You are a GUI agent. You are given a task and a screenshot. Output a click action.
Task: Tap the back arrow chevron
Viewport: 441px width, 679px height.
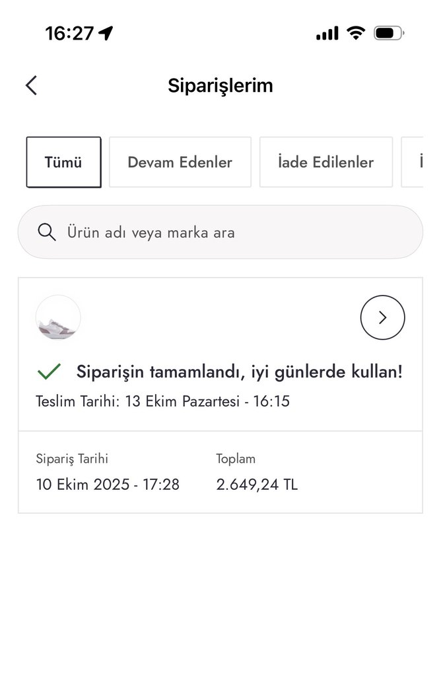pyautogui.click(x=31, y=85)
